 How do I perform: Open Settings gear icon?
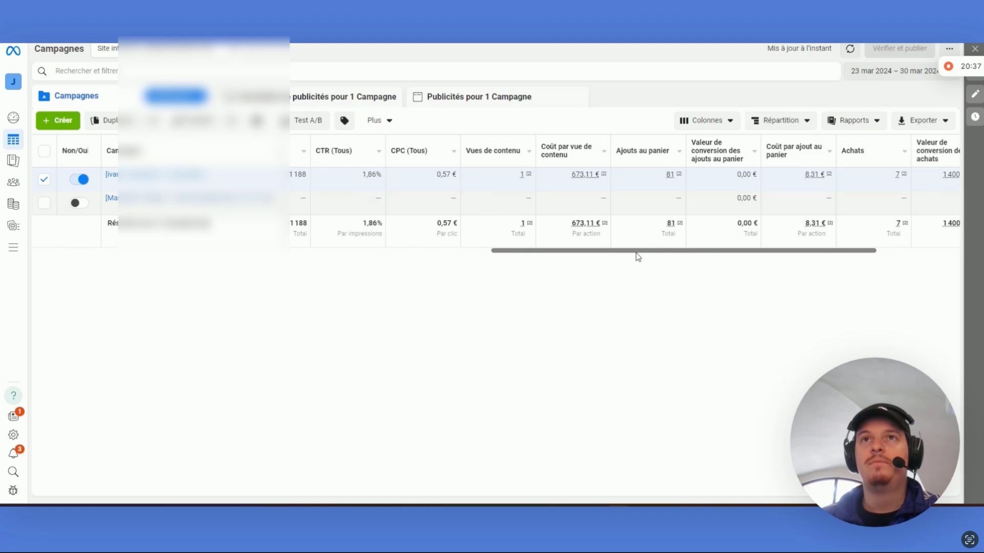coord(13,435)
